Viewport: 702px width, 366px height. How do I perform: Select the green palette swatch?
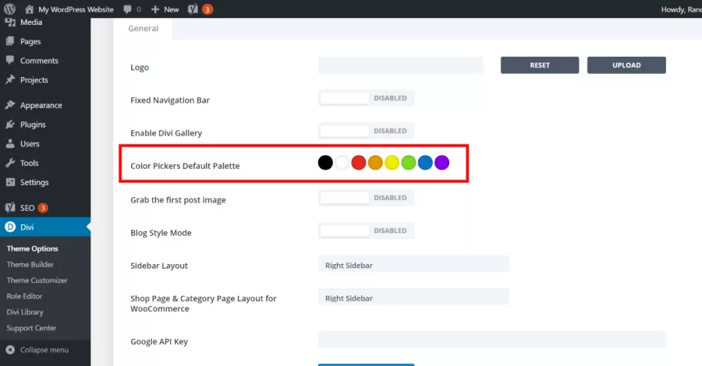(408, 163)
